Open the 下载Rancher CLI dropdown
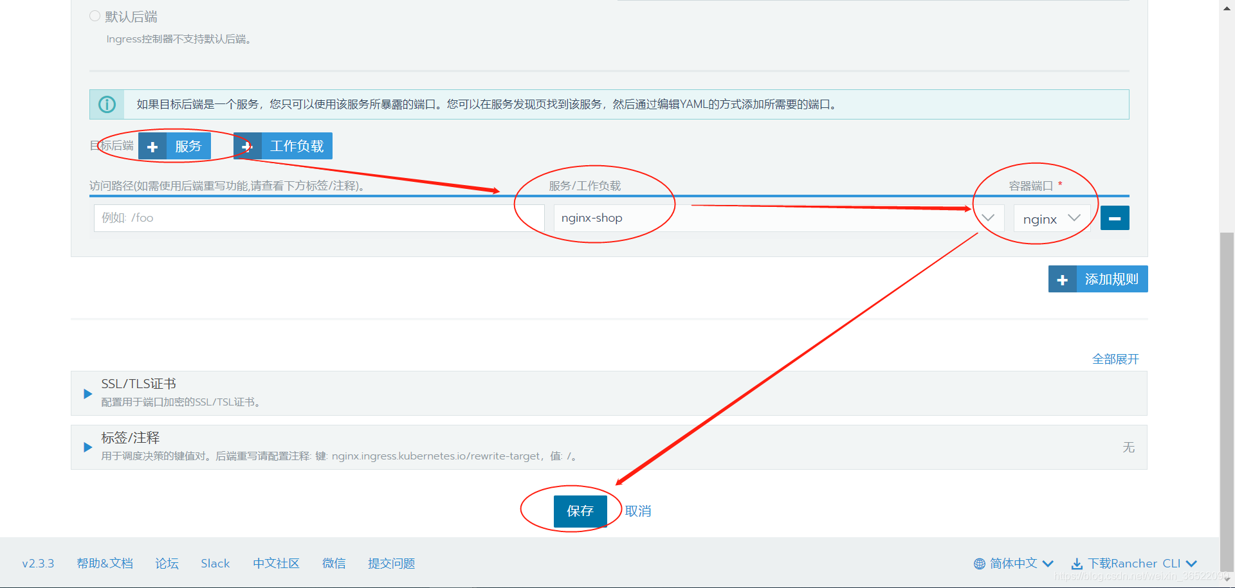This screenshot has height=588, width=1235. pyautogui.click(x=1134, y=564)
